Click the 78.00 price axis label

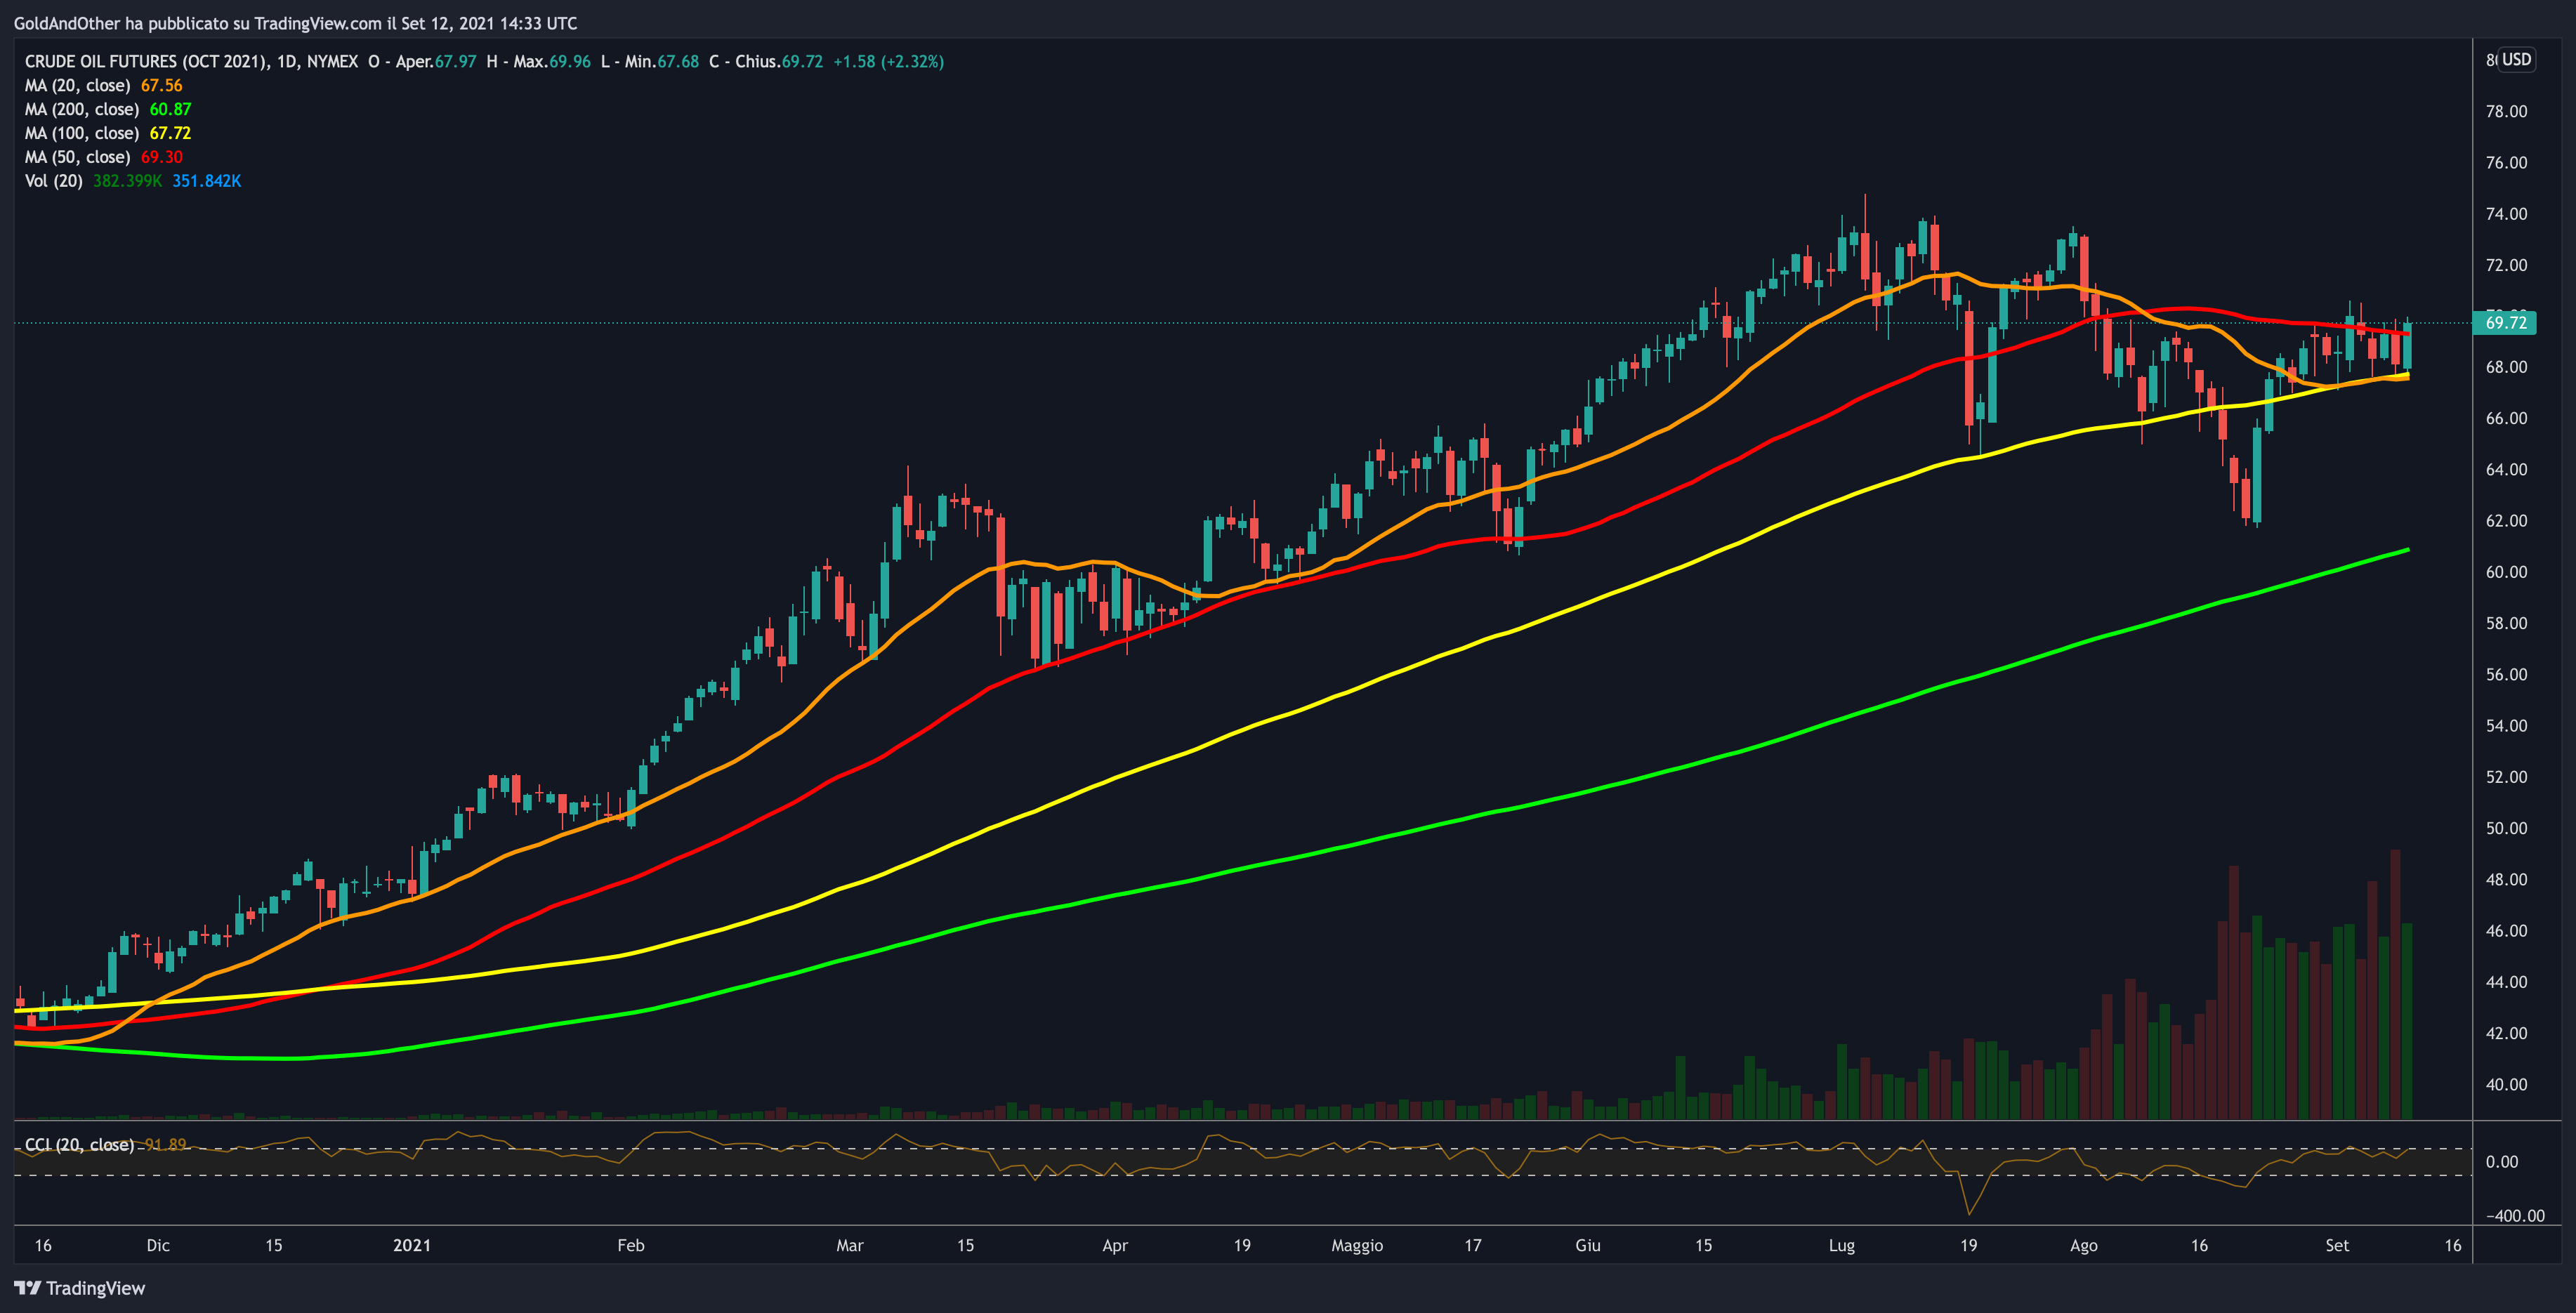coord(2506,111)
